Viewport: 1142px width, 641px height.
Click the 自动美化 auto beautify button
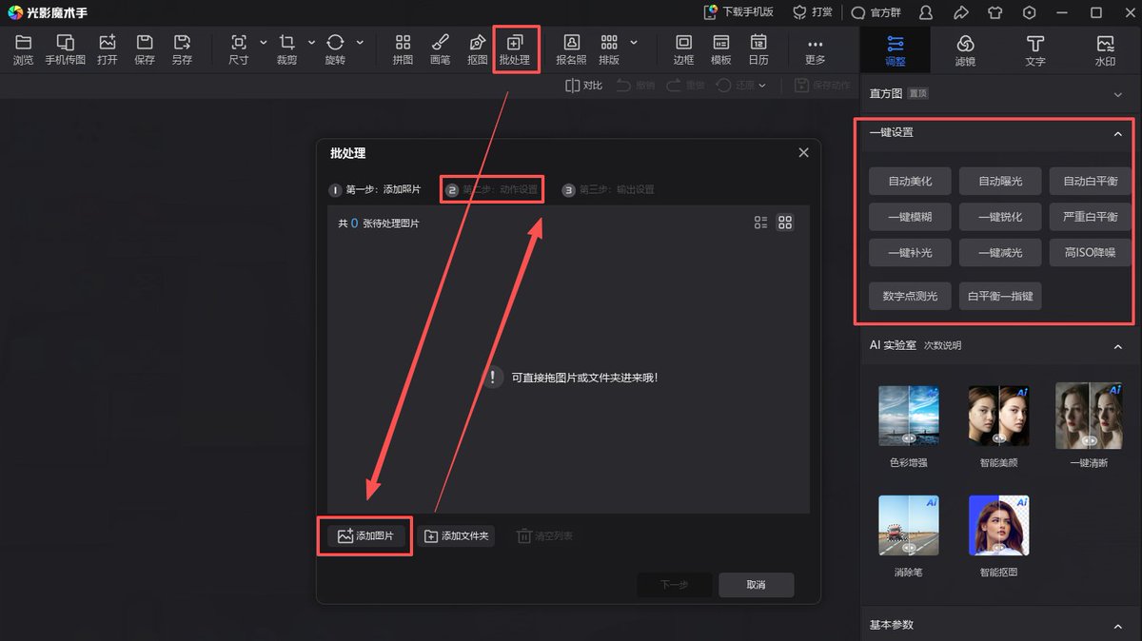910,181
